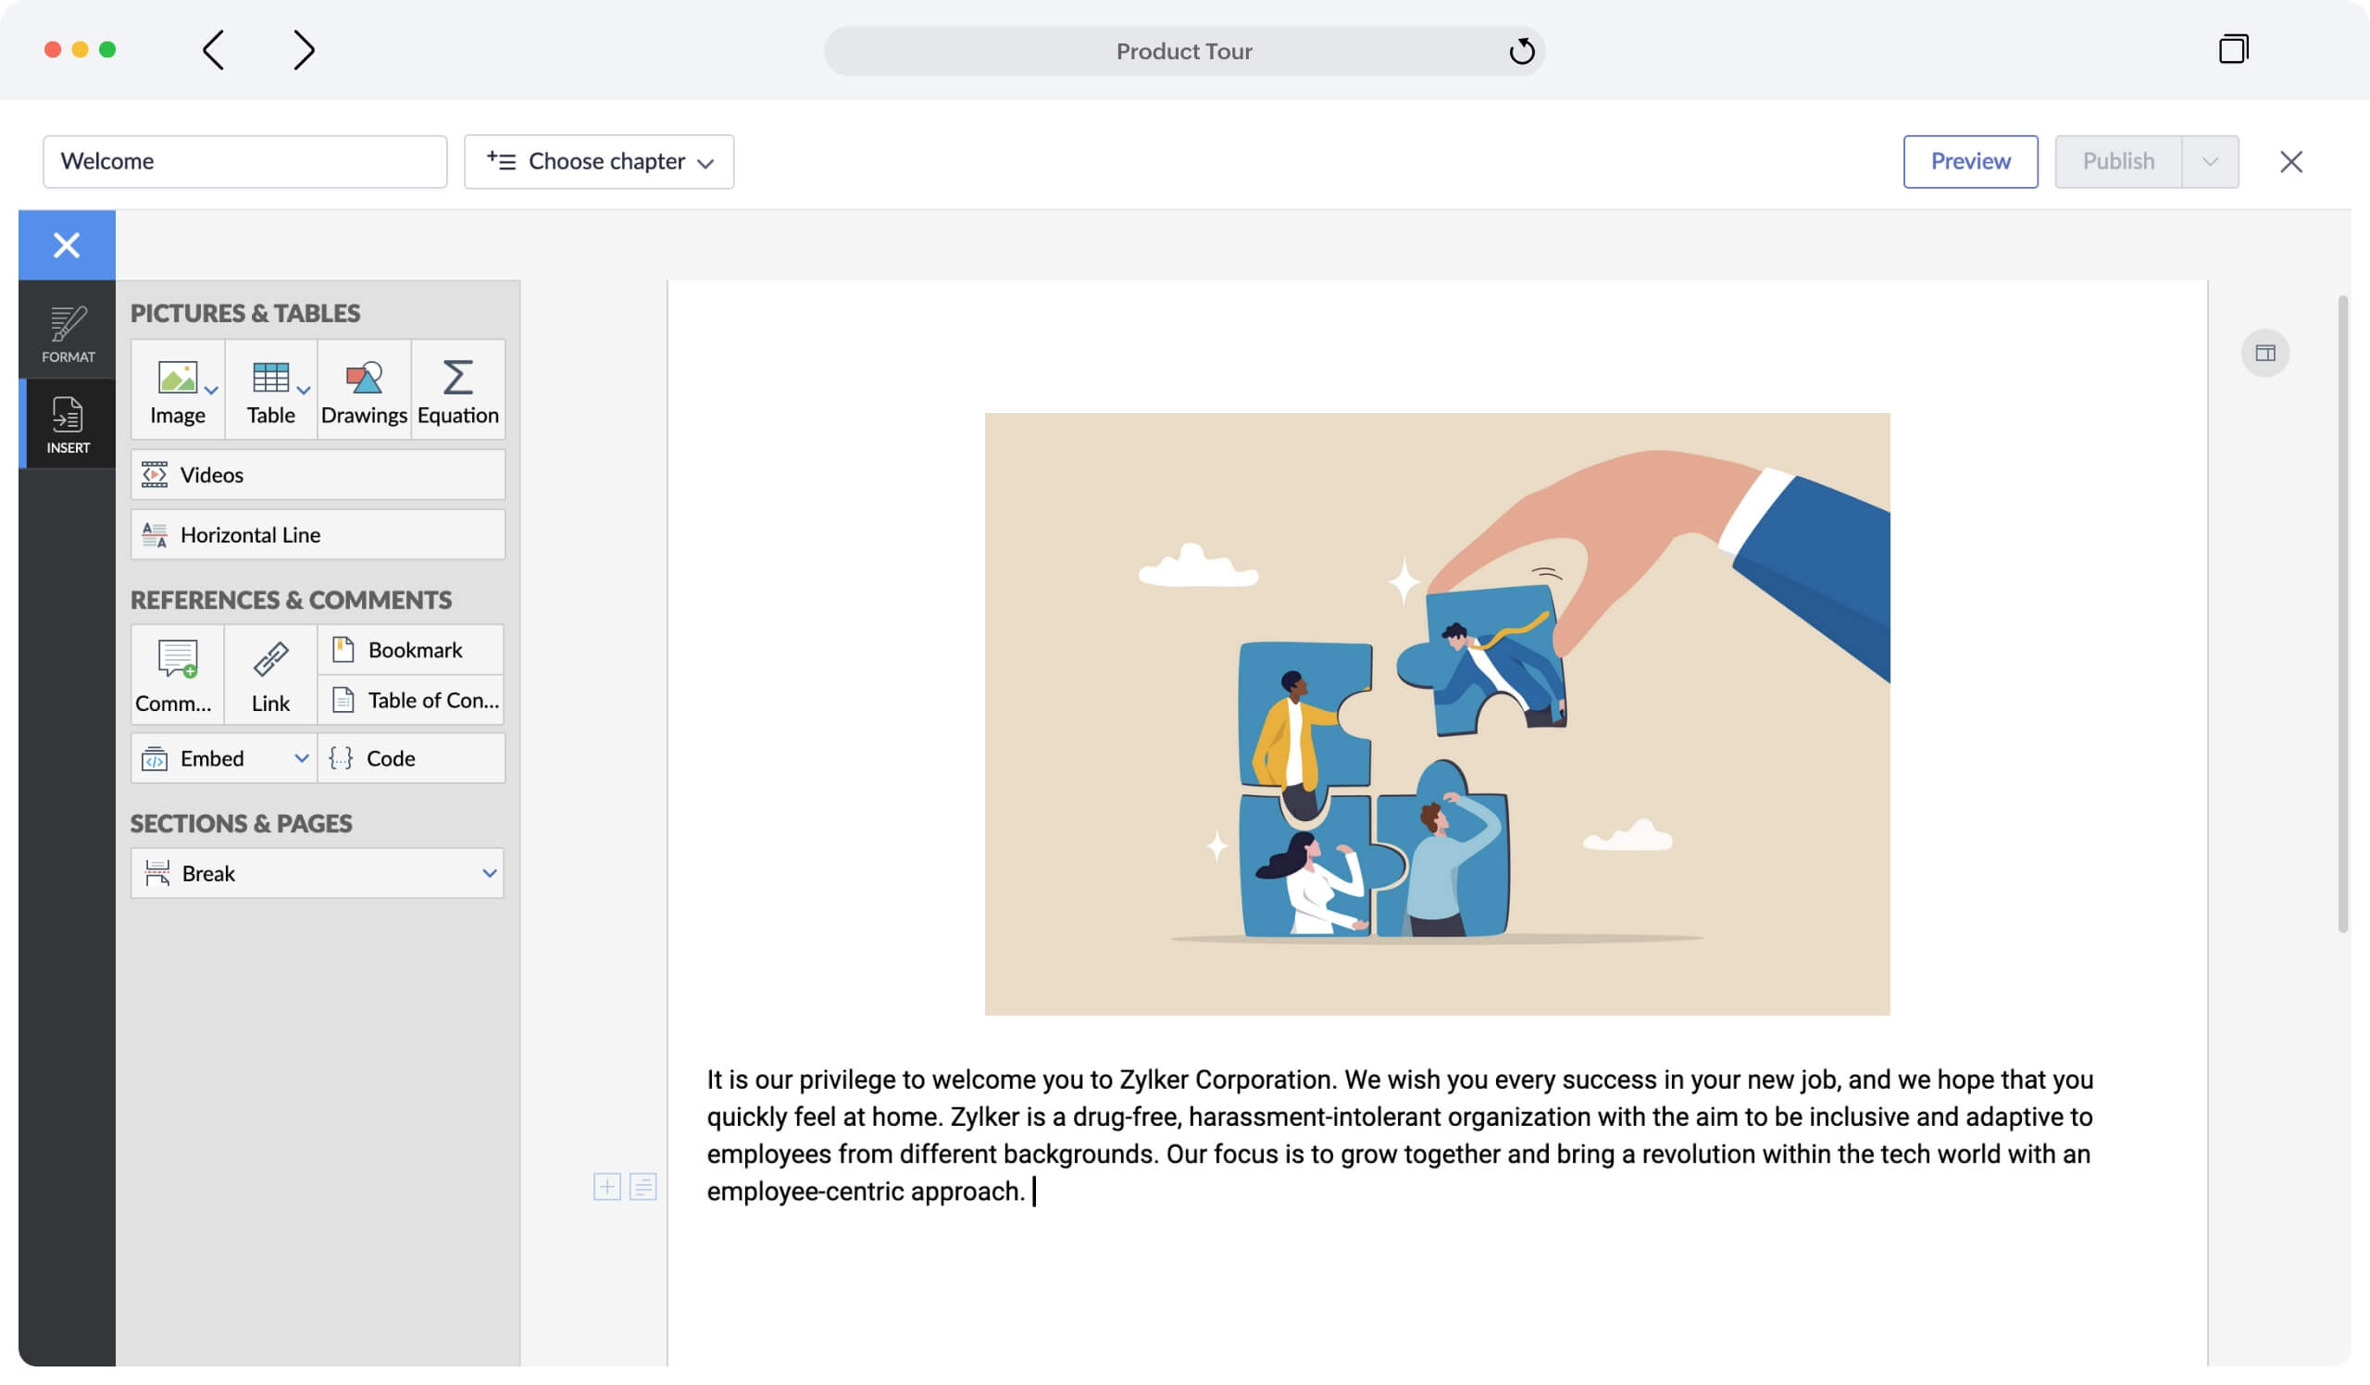Screen dimensions: 2370x1385
Task: Add a Link to the document
Action: click(x=270, y=674)
